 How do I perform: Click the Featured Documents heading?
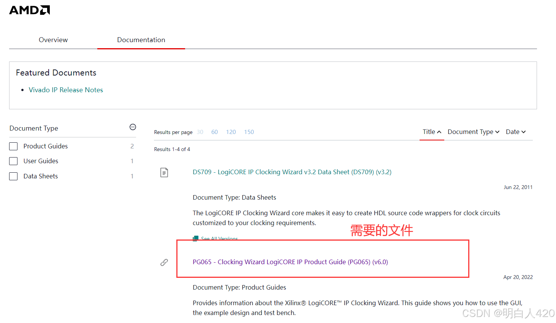[56, 72]
